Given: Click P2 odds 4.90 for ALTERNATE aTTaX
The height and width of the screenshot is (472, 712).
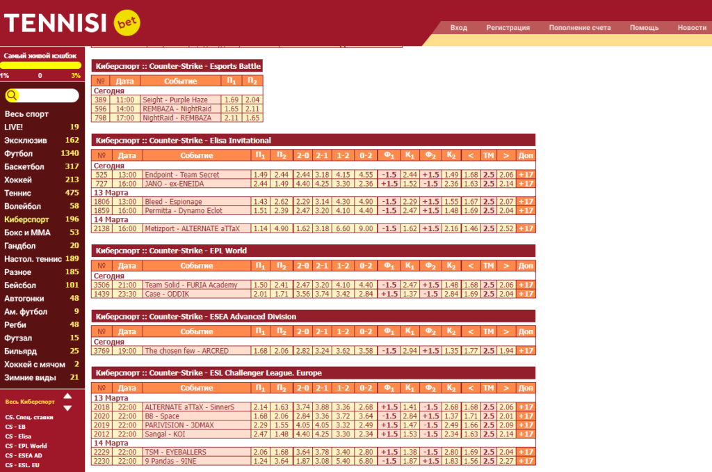Looking at the screenshot, I should (x=282, y=228).
